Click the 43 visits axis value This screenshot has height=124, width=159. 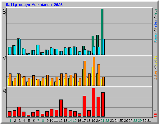[5, 58]
